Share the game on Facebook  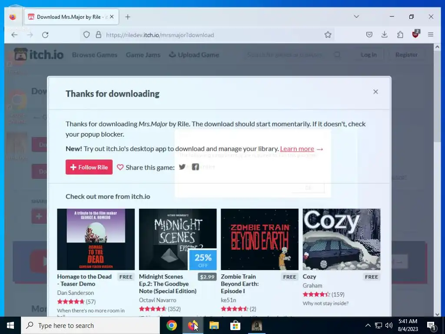(195, 167)
